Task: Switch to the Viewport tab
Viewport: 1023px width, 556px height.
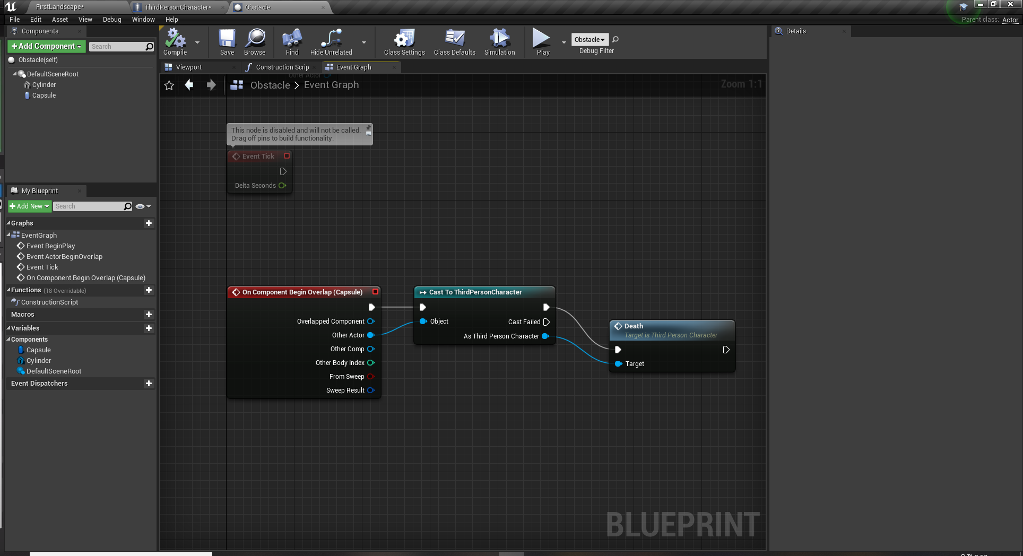Action: click(188, 67)
